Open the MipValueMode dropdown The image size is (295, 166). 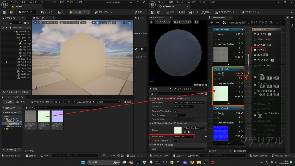coord(189,103)
